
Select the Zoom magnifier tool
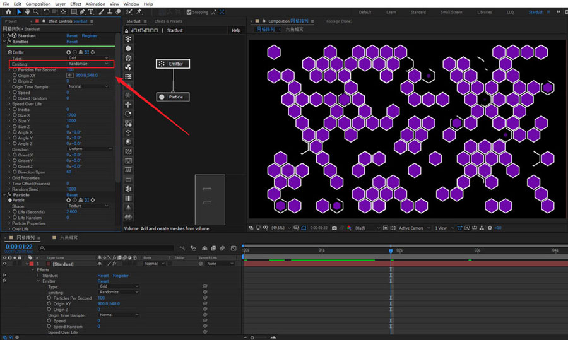[37, 11]
